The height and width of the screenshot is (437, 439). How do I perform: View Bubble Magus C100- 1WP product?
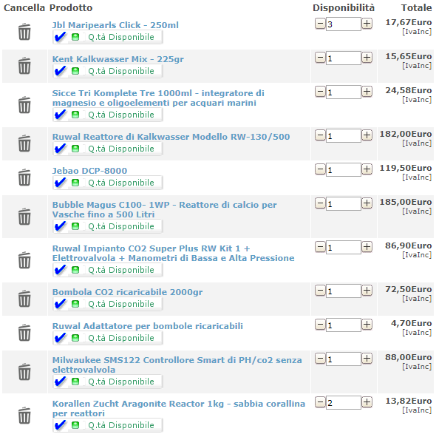click(x=164, y=209)
